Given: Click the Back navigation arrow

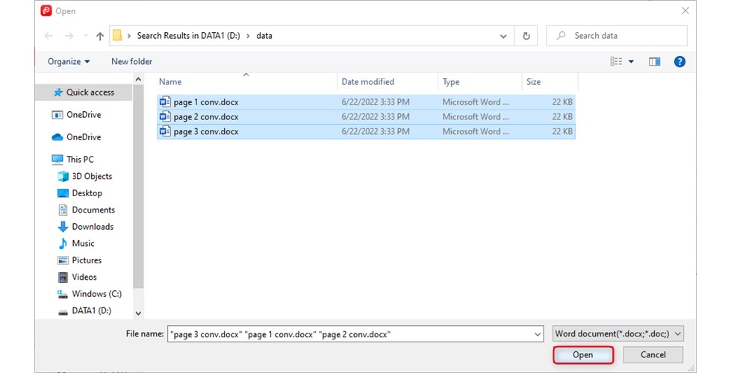Looking at the screenshot, I should point(49,36).
